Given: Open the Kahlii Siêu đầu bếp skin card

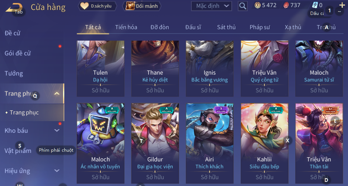Looking at the screenshot, I should pos(264,143).
